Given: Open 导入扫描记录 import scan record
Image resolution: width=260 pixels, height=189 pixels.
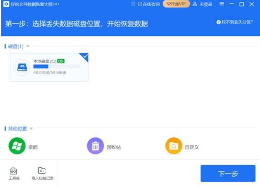Looking at the screenshot, I should pos(43,173).
